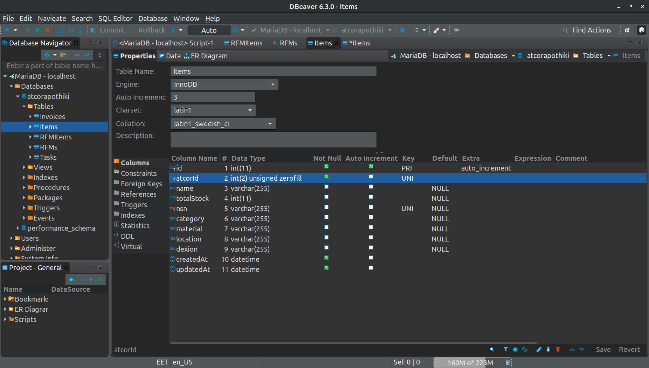Click the table name search field
This screenshot has height=368, width=649.
coord(55,65)
